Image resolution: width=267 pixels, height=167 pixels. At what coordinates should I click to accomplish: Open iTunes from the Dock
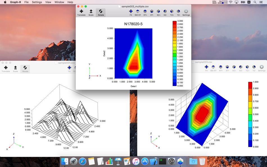coord(136,161)
